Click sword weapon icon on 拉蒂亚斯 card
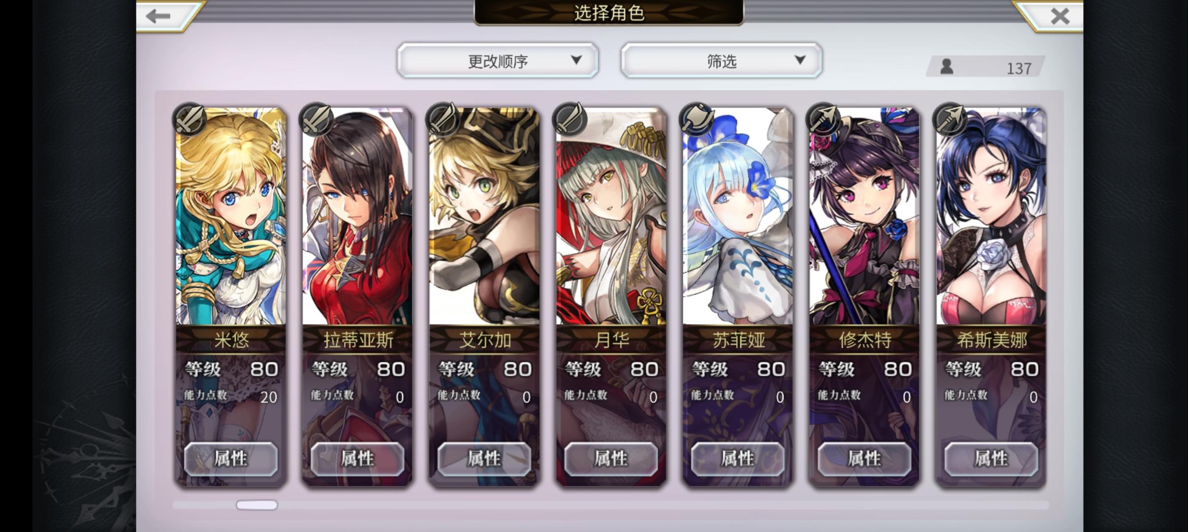 316,119
